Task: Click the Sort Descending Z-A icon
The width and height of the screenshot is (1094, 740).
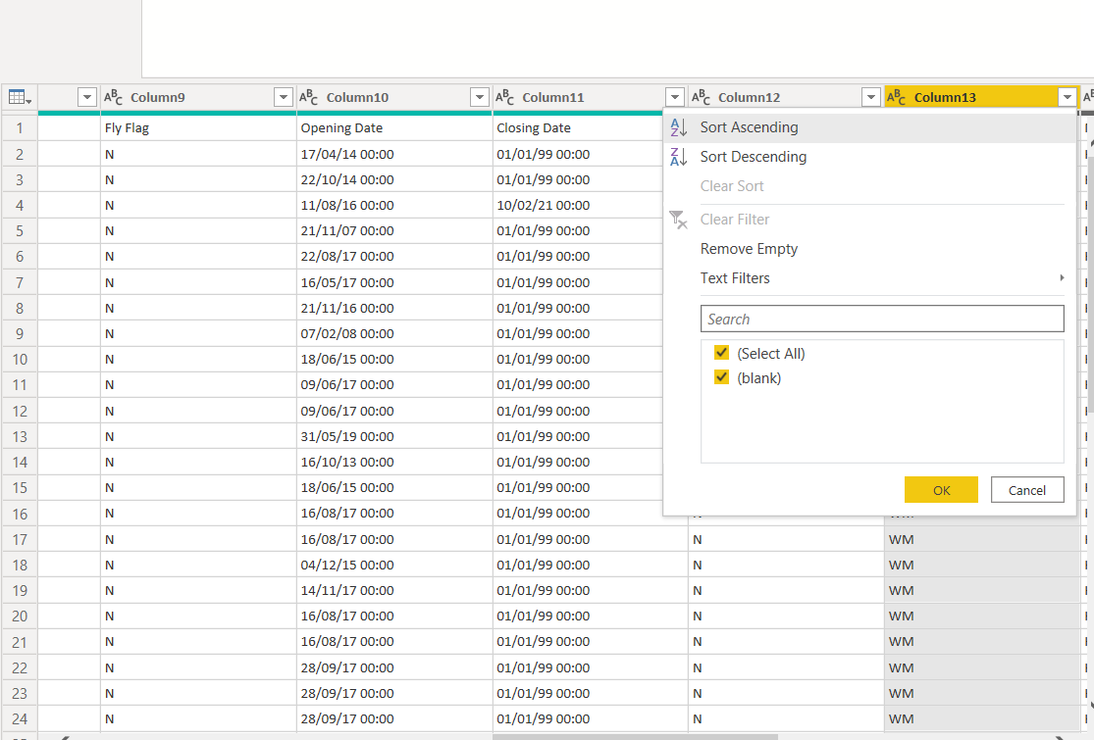Action: pos(678,157)
